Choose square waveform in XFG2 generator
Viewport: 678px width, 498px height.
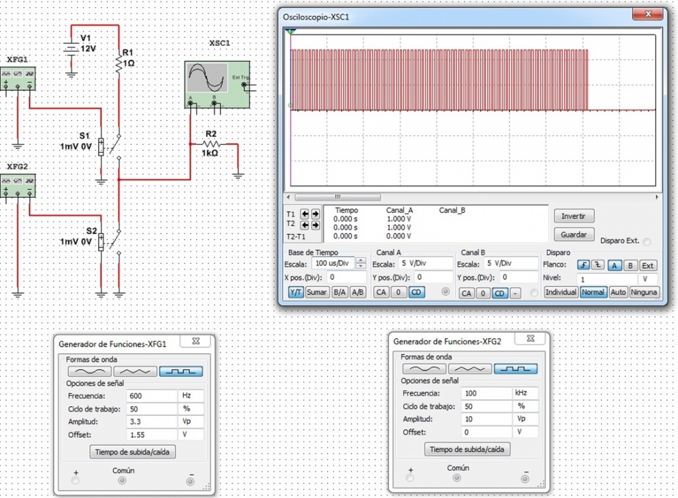pyautogui.click(x=515, y=368)
